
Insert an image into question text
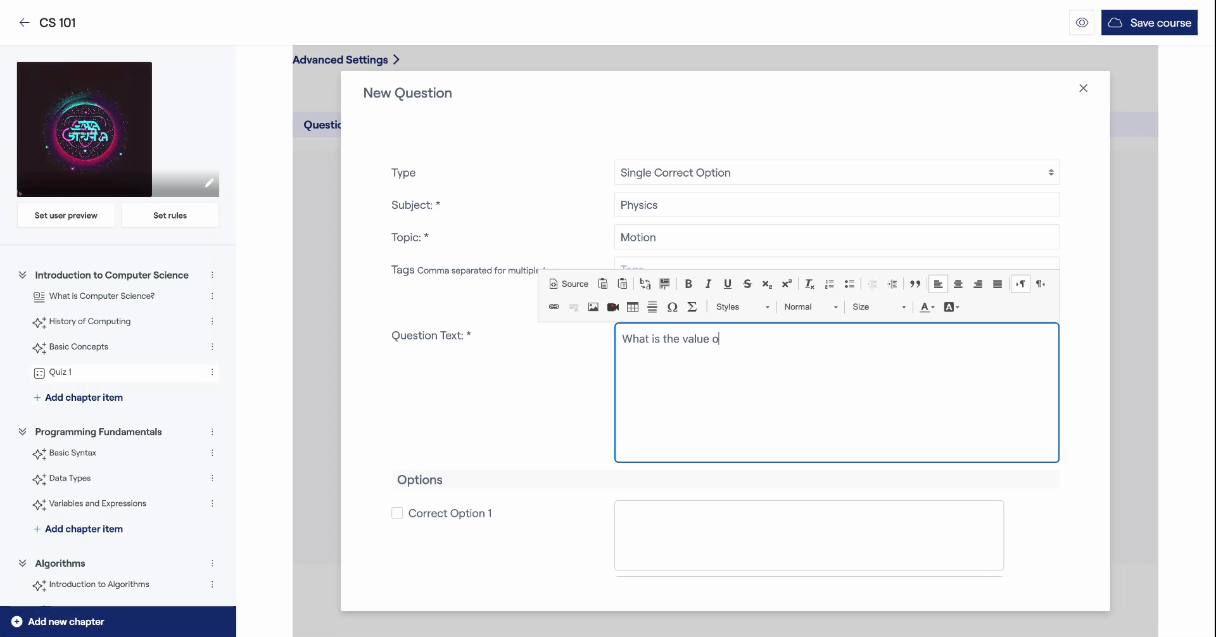click(593, 307)
